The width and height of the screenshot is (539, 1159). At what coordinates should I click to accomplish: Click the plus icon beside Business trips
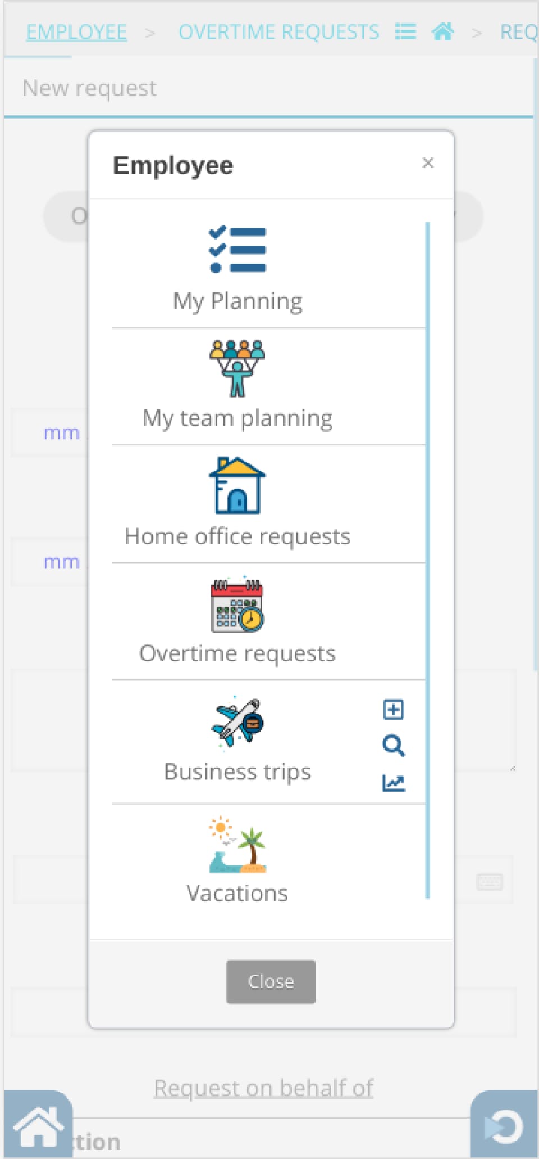tap(393, 710)
